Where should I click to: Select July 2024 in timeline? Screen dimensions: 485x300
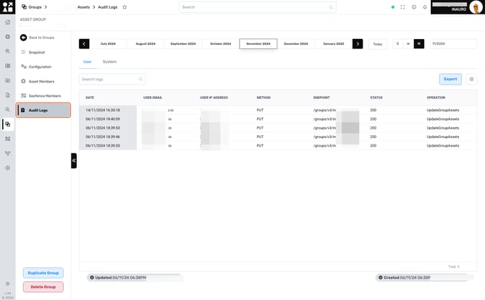coord(108,44)
